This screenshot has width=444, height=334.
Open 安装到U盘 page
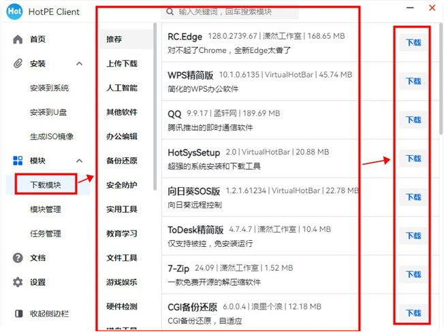click(48, 112)
